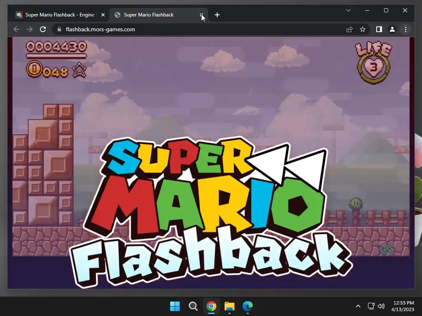Share this page via the share icon
422x316 pixels.
pos(349,29)
